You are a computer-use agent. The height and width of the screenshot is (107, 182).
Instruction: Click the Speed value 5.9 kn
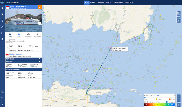11,47
